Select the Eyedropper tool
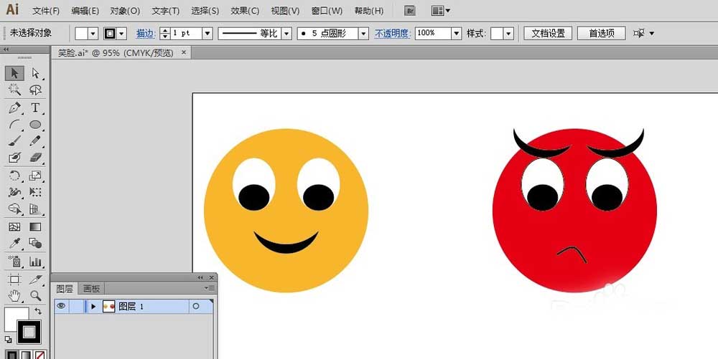The image size is (718, 359). [14, 244]
